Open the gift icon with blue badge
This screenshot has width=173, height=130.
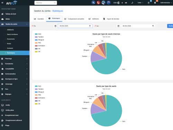coord(149,3)
